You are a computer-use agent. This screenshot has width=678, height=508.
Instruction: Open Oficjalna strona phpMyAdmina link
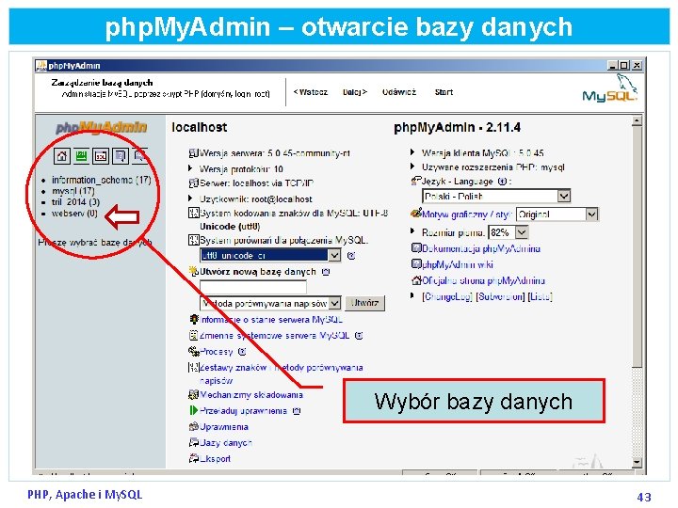coord(483,280)
